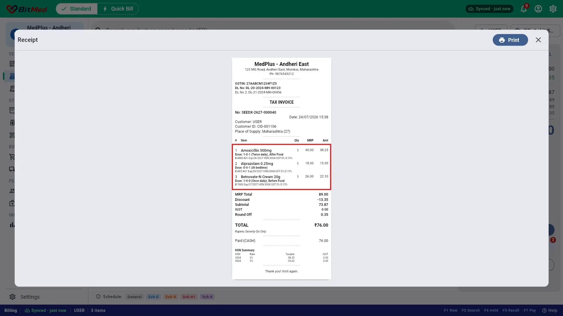Open the QR code icon in sidebar
This screenshot has width=563, height=316.
[12, 135]
